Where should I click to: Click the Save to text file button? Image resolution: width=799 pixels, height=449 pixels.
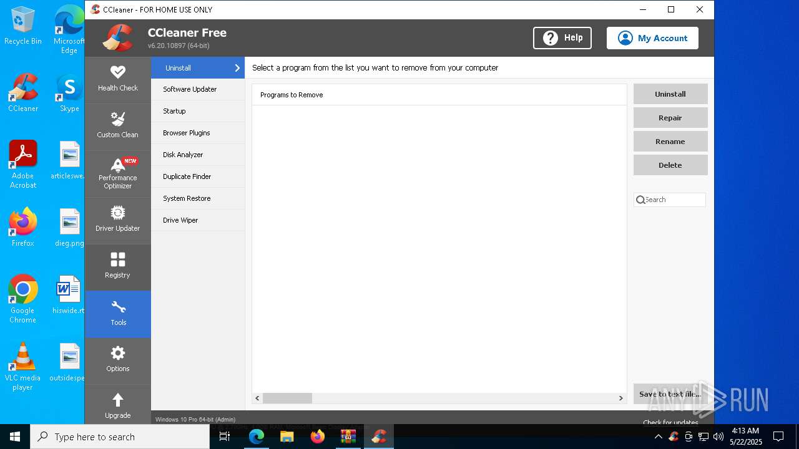pos(670,394)
